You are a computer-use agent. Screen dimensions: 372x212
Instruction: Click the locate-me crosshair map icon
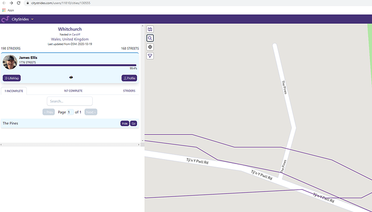150,47
